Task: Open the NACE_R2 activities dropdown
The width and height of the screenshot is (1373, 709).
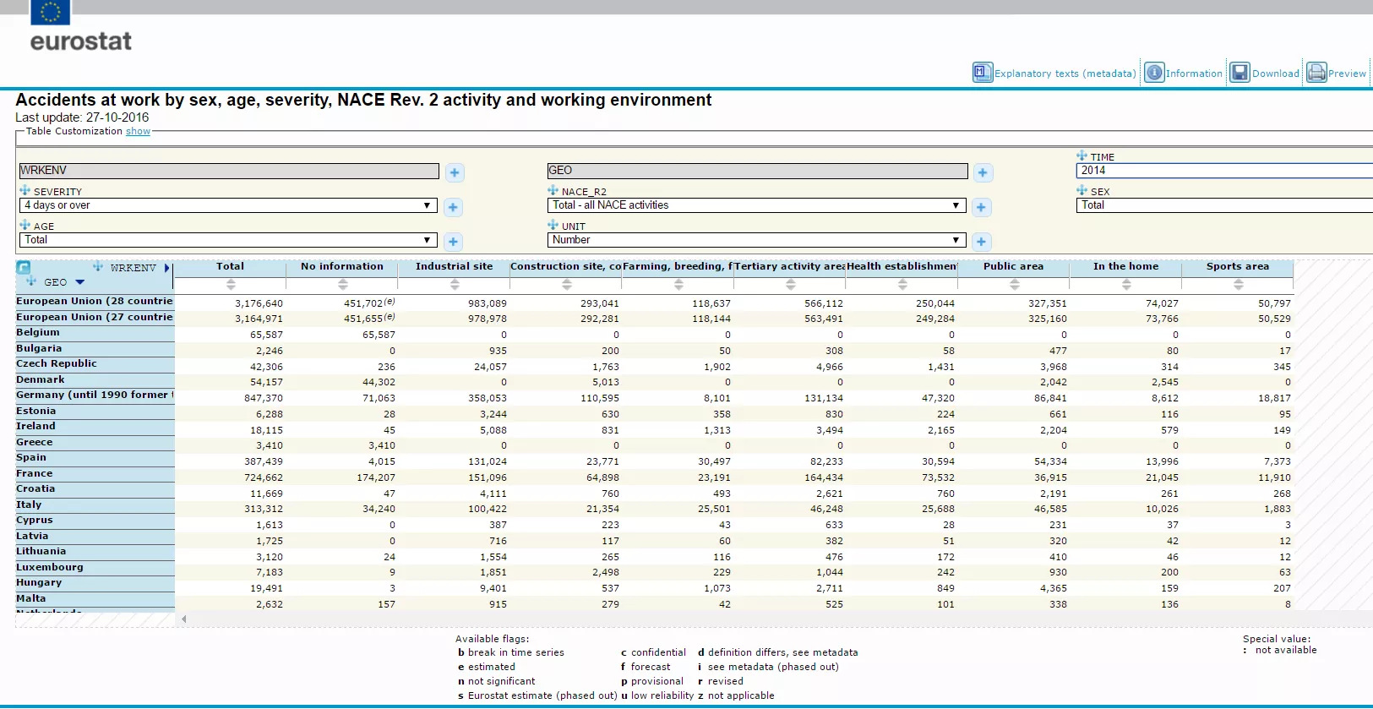Action: click(757, 205)
